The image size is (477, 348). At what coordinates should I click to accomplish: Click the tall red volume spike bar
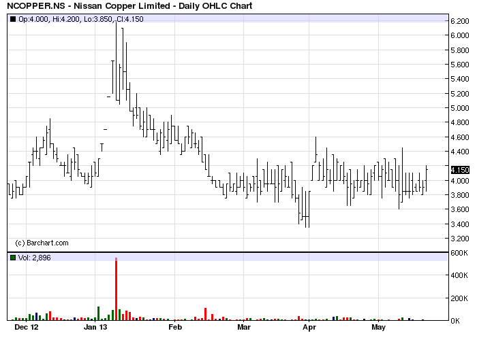[117, 289]
